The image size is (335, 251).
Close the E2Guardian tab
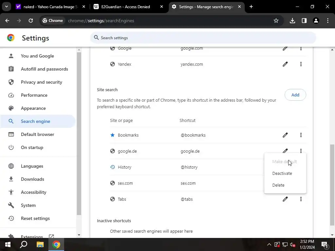[x=162, y=7]
